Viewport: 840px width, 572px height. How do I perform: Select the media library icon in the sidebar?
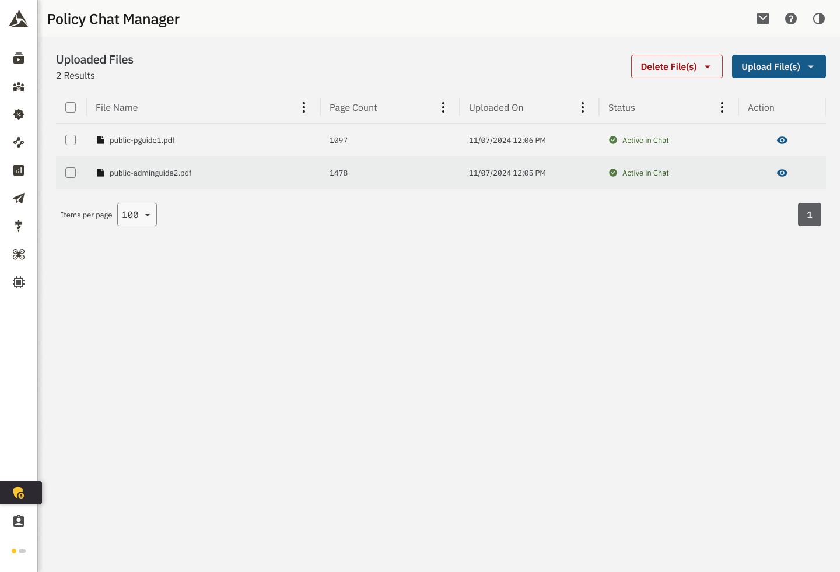(x=18, y=58)
